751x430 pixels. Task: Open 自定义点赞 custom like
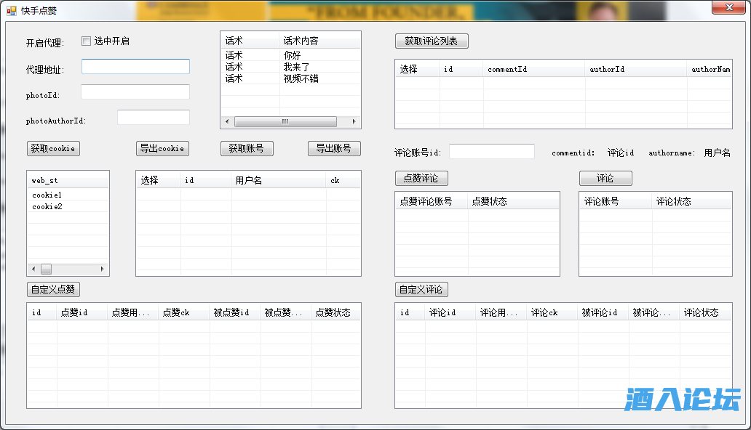click(53, 289)
